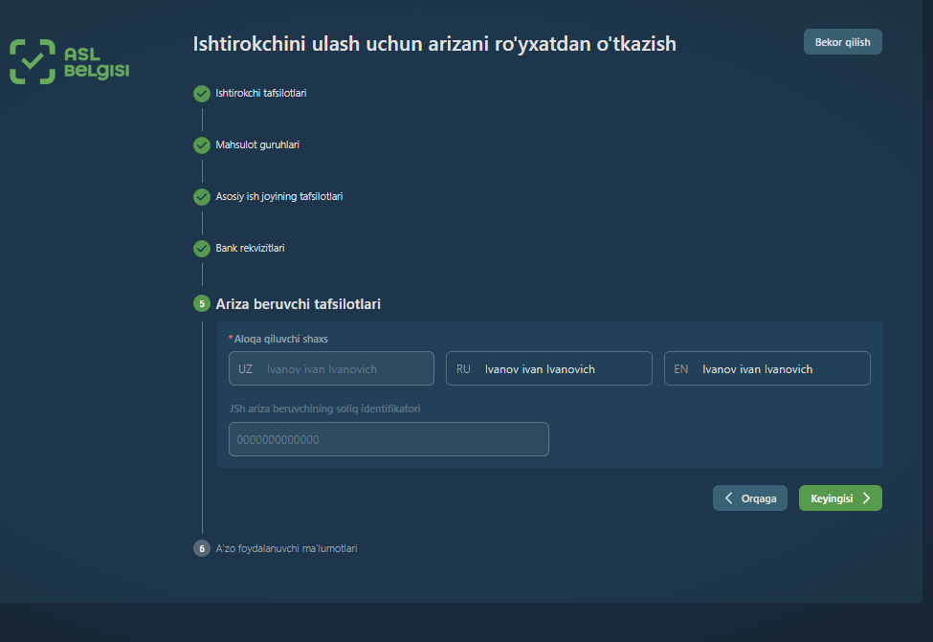The image size is (933, 642).
Task: Click the ASL Belgisi logo
Action: [x=69, y=62]
